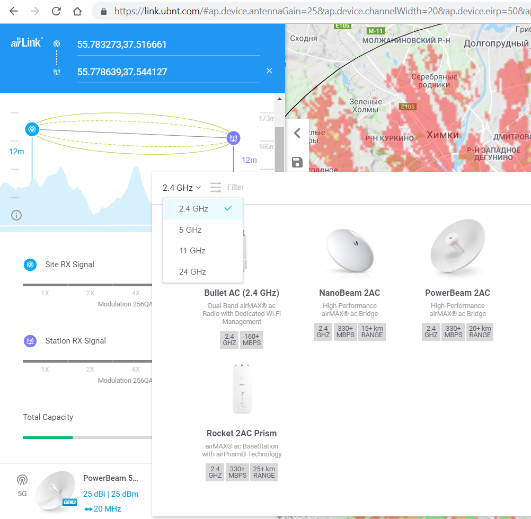Click the 25+ km RANGE badge under Rocket 2AC
The image size is (531, 519).
coord(264,472)
